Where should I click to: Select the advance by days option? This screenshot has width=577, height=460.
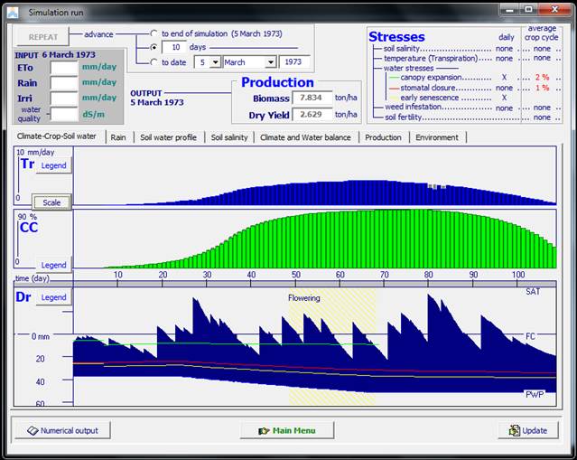pos(154,47)
